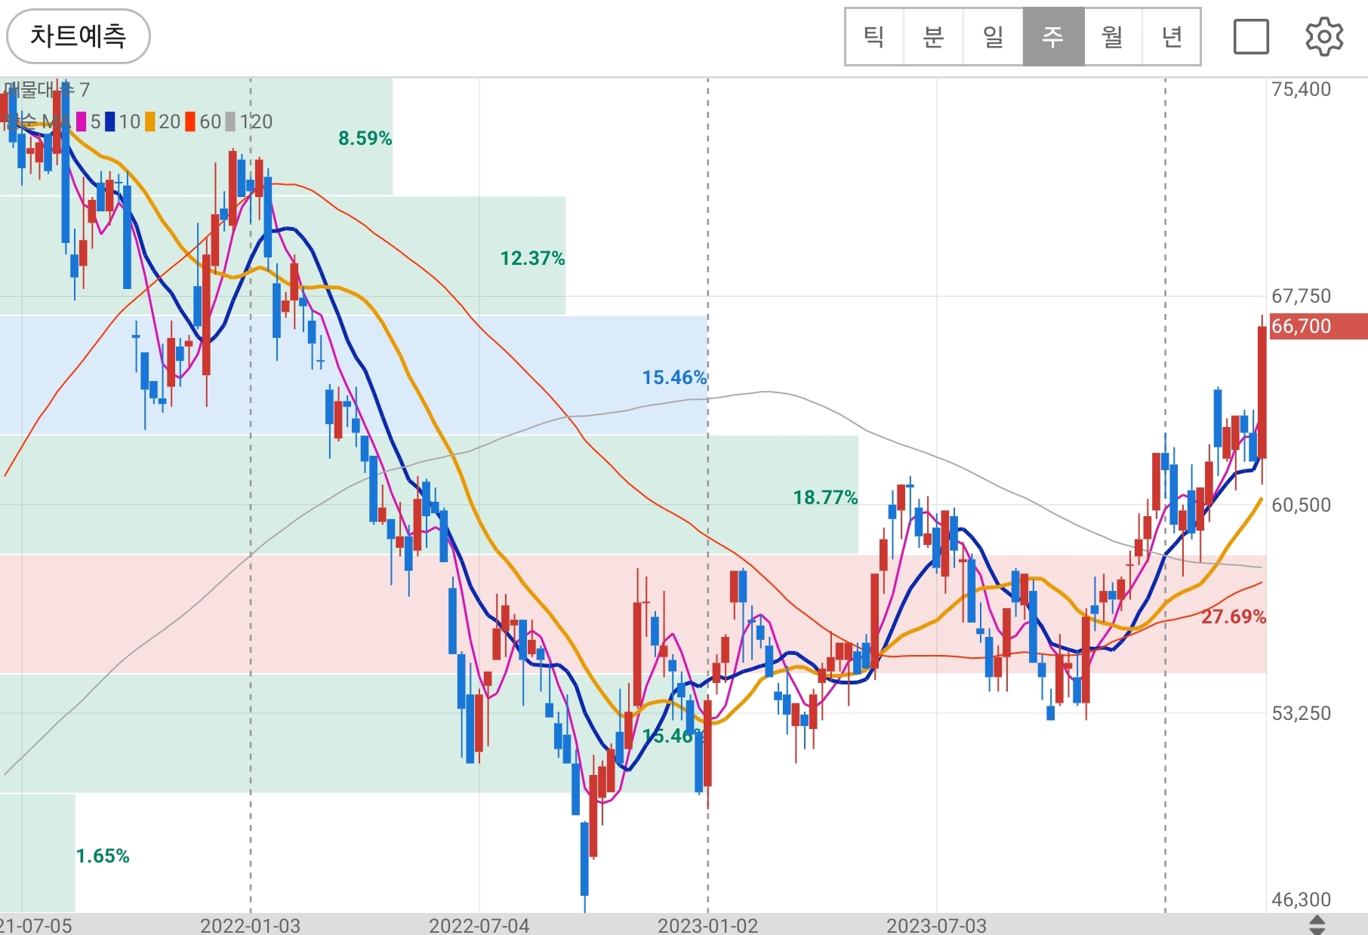This screenshot has width=1368, height=935.
Task: Click the 12.37% volume profile label
Action: [x=532, y=258]
